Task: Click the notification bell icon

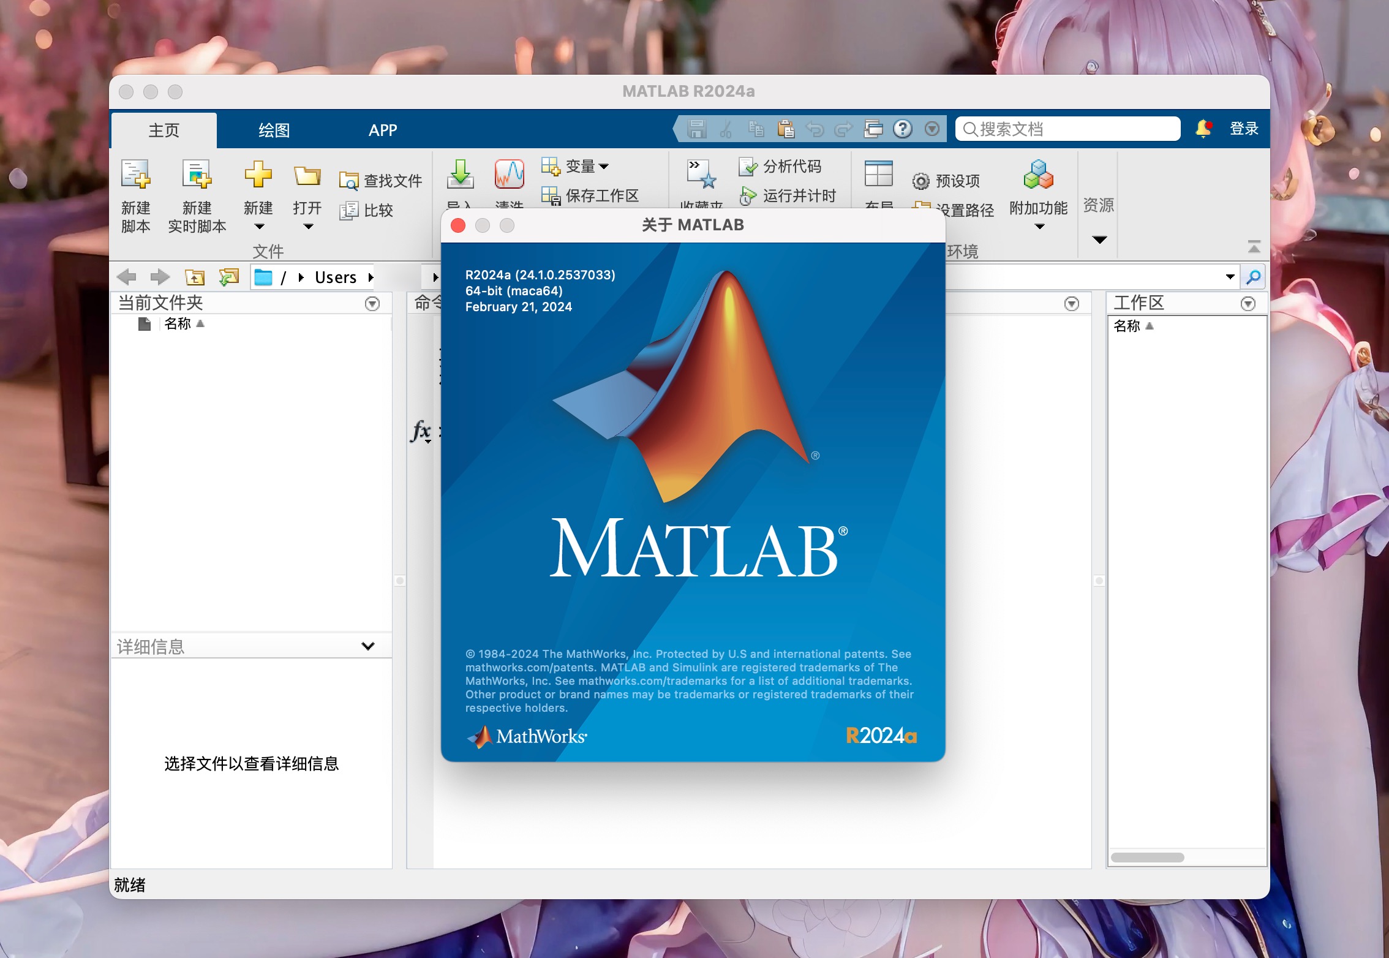Action: coord(1203,128)
